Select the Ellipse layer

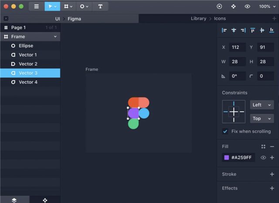(26, 46)
